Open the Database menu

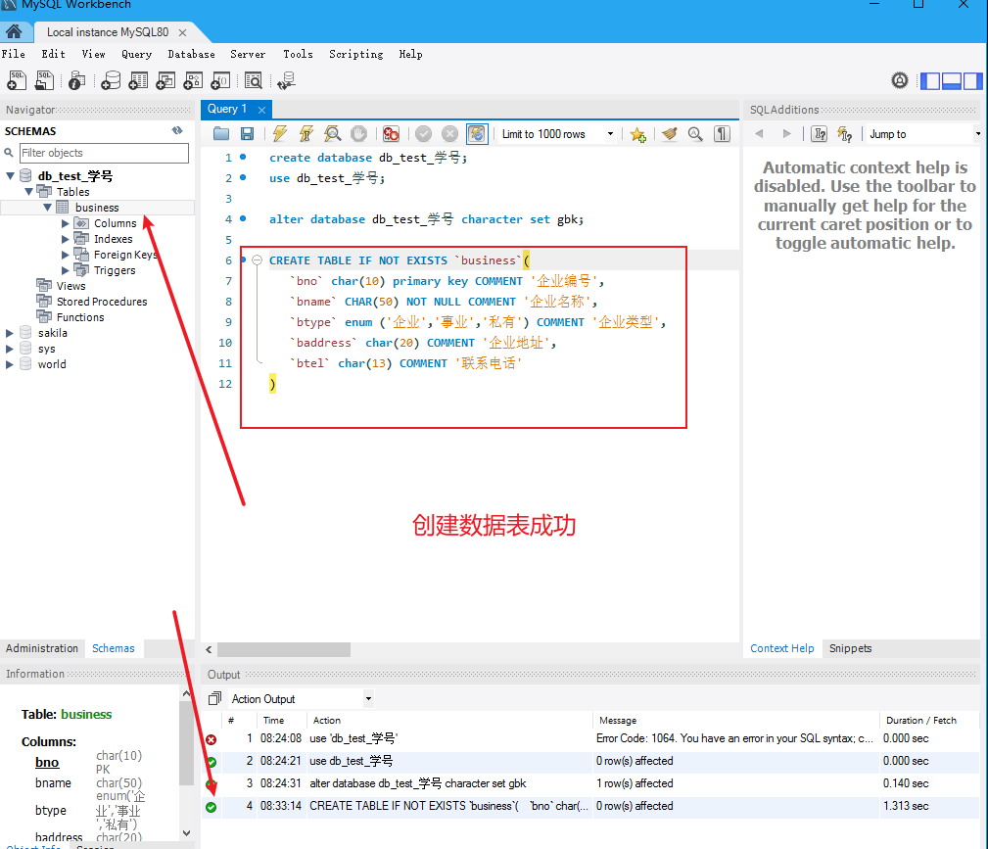[191, 54]
